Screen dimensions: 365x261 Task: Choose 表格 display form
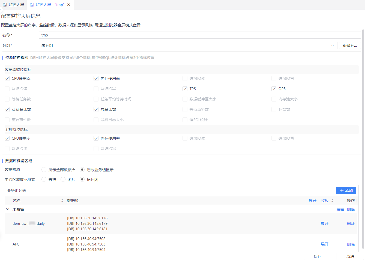point(44,179)
